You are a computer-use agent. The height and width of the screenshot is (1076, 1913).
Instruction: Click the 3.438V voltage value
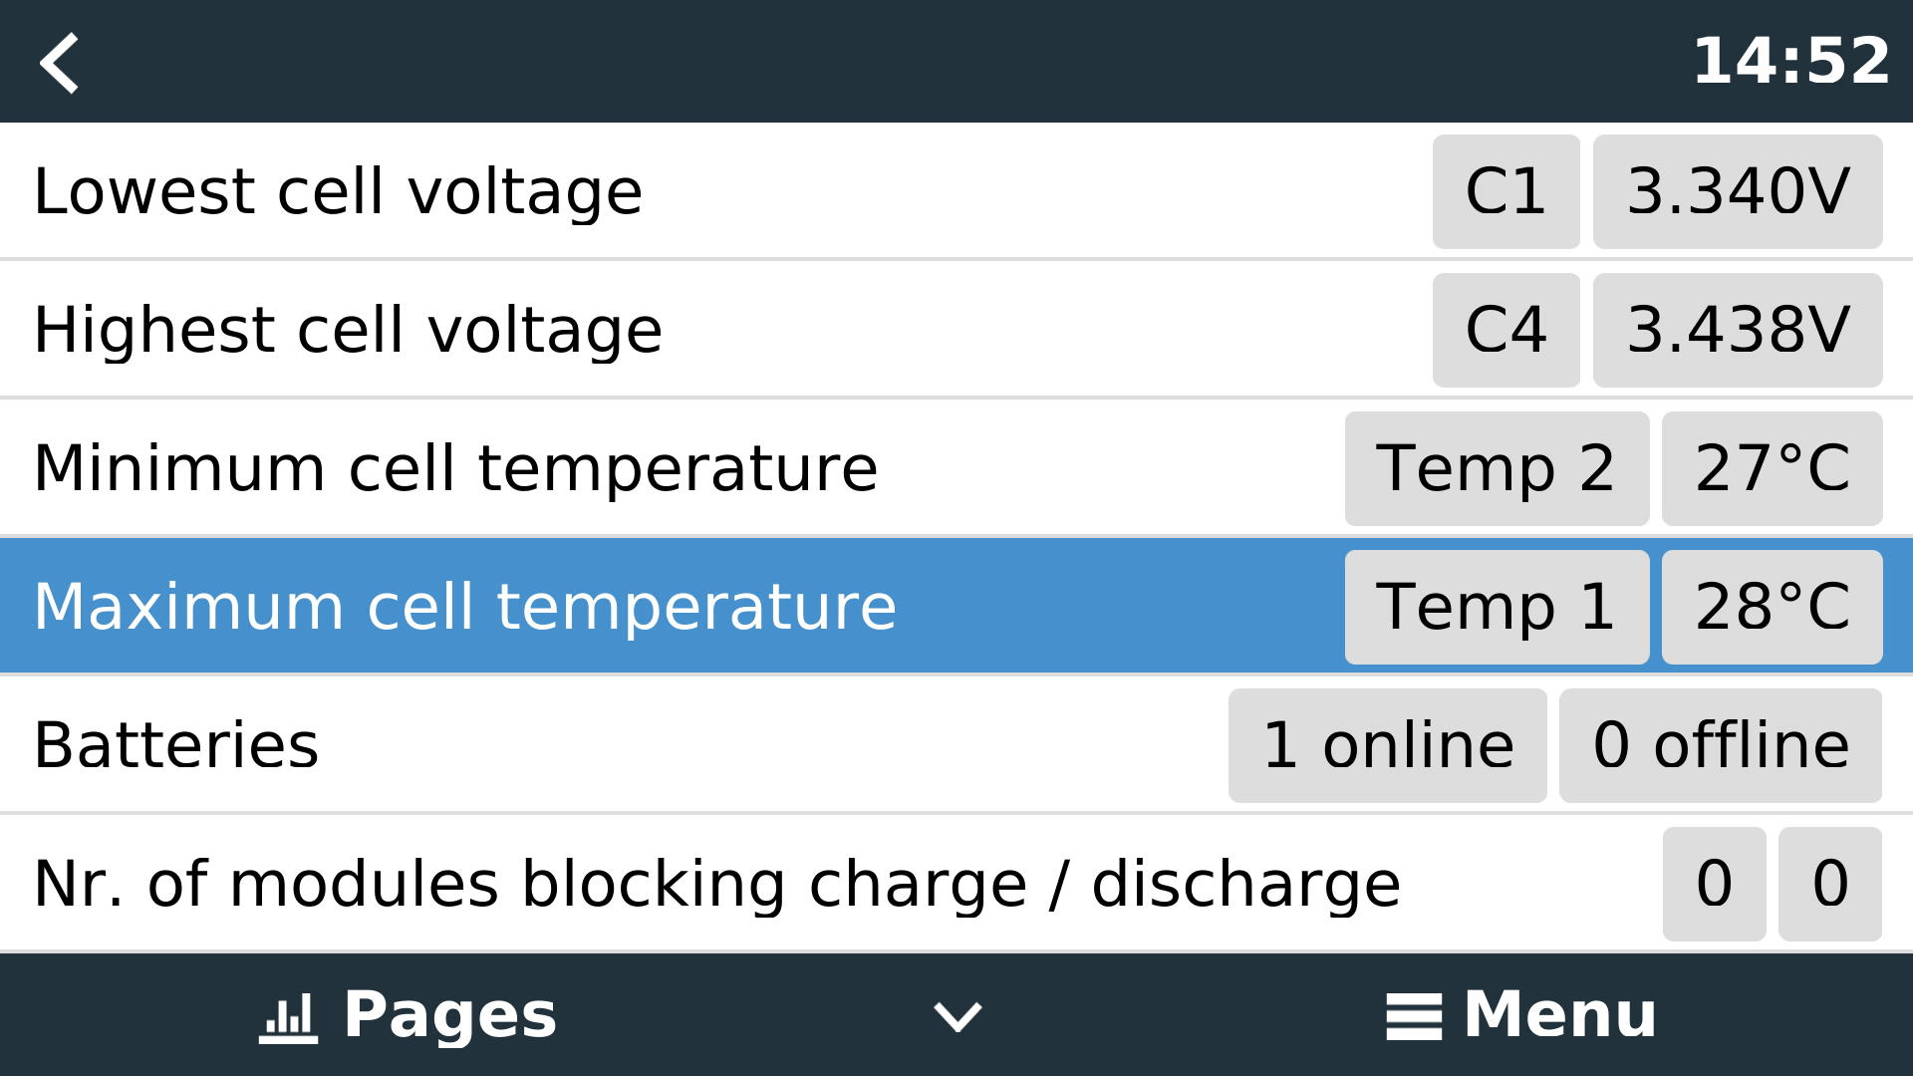pyautogui.click(x=1738, y=330)
